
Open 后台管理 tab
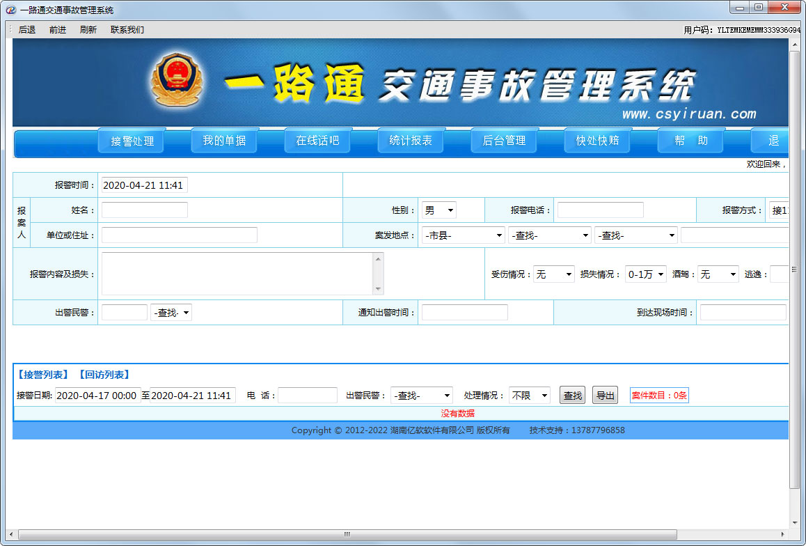tap(504, 141)
